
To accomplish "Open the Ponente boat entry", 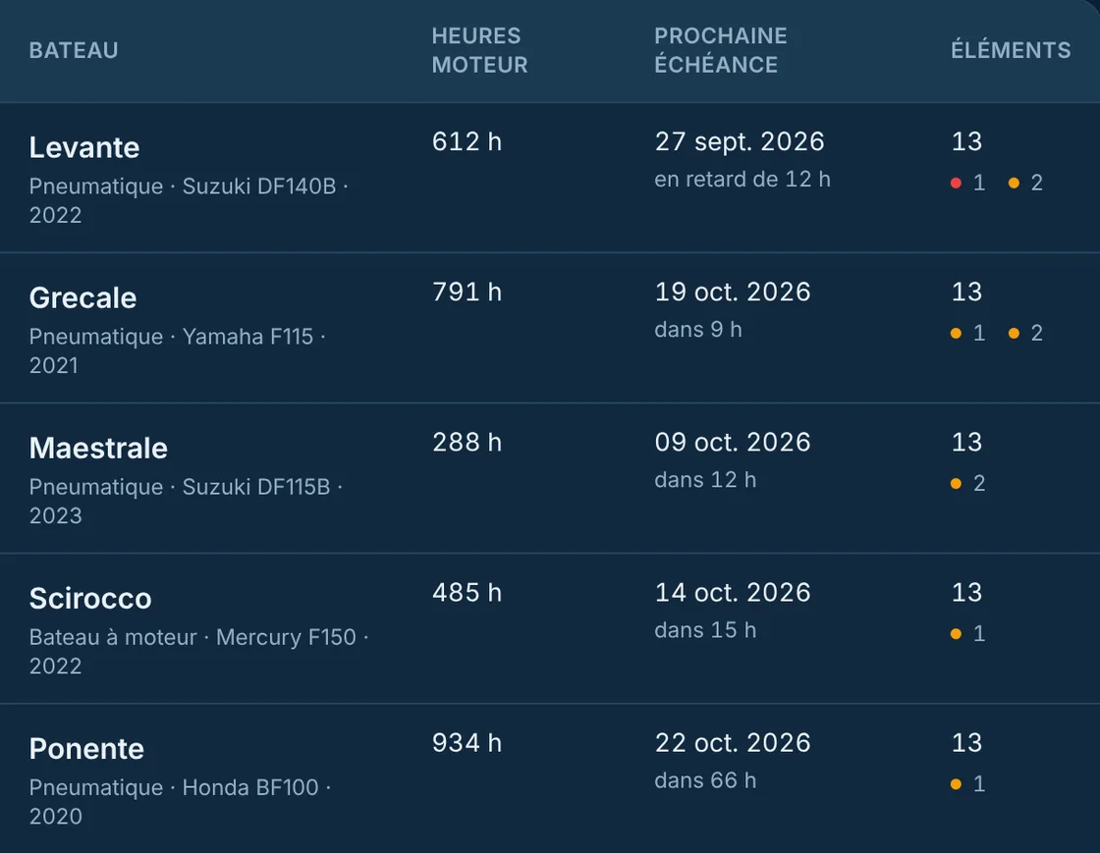I will coord(86,749).
